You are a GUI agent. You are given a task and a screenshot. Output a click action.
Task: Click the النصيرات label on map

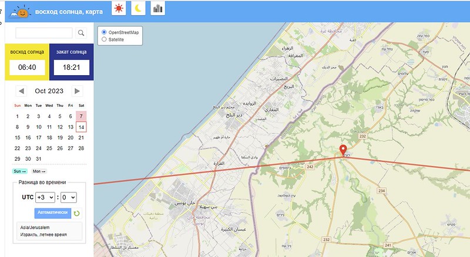tap(278, 79)
